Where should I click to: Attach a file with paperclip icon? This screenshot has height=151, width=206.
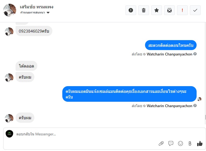(x=161, y=143)
